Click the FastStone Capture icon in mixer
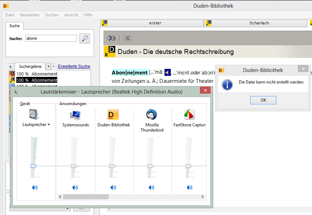This screenshot has width=312, height=215. [x=189, y=114]
